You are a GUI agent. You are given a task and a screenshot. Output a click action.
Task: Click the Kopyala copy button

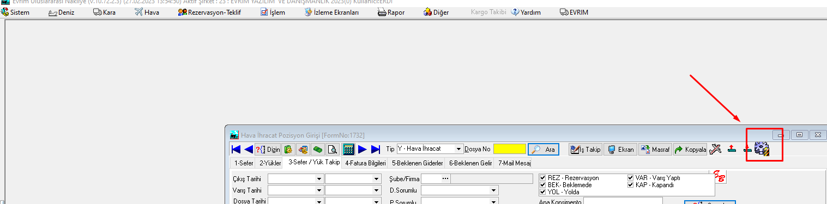tap(690, 149)
